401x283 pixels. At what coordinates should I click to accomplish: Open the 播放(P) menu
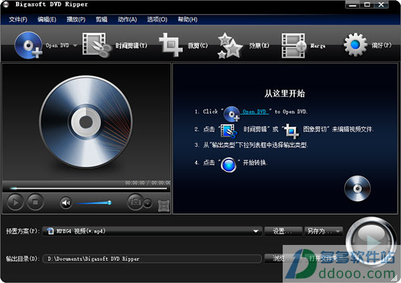click(x=76, y=19)
